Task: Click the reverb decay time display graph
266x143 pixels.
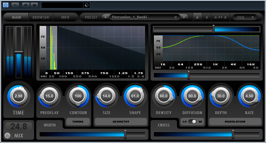Action: [92, 48]
